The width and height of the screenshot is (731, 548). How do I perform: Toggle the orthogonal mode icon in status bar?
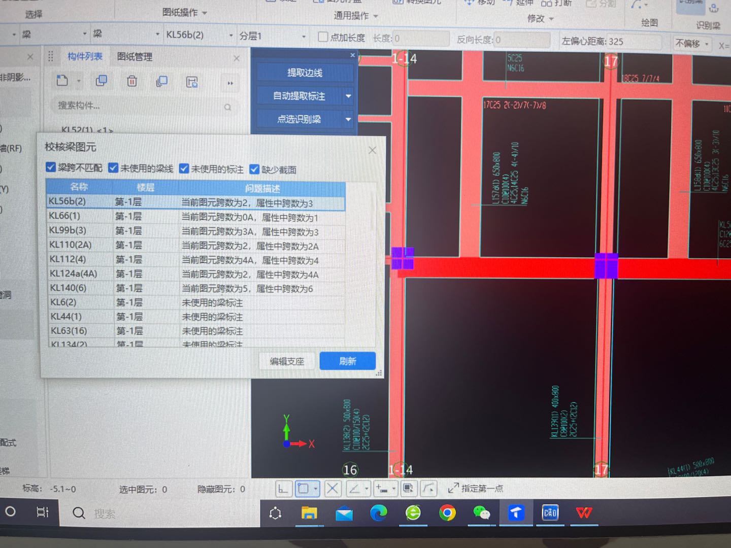click(x=283, y=489)
